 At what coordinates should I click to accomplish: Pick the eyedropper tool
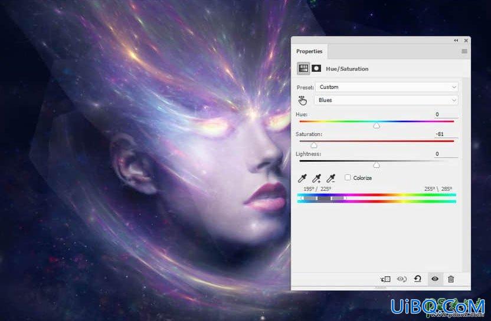(302, 178)
